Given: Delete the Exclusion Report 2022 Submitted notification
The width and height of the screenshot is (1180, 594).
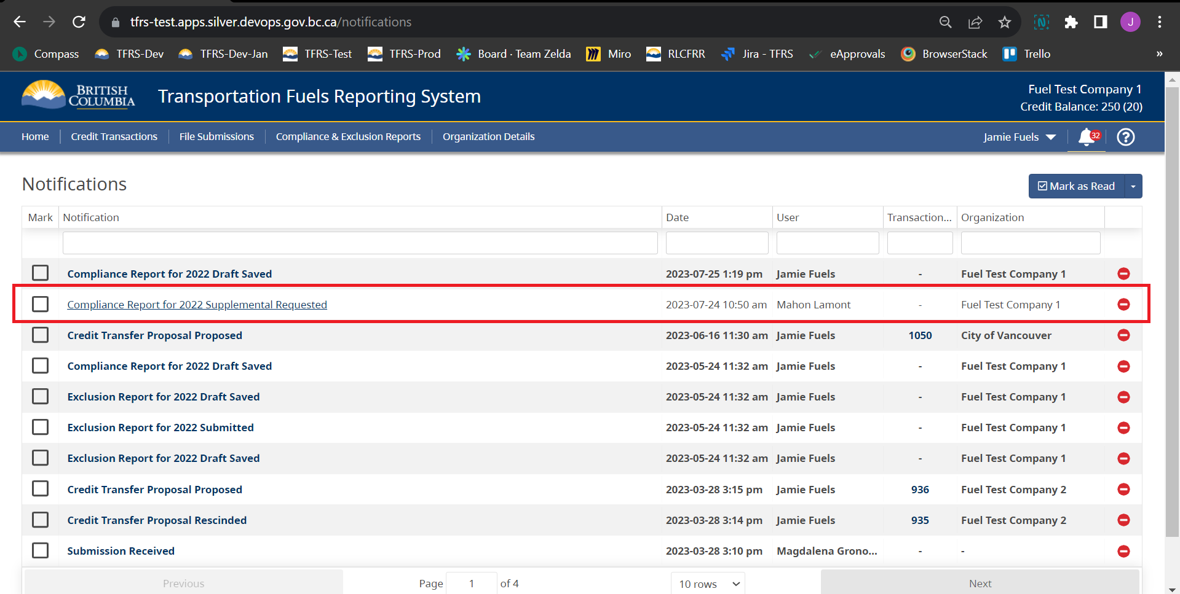Looking at the screenshot, I should click(x=1123, y=428).
